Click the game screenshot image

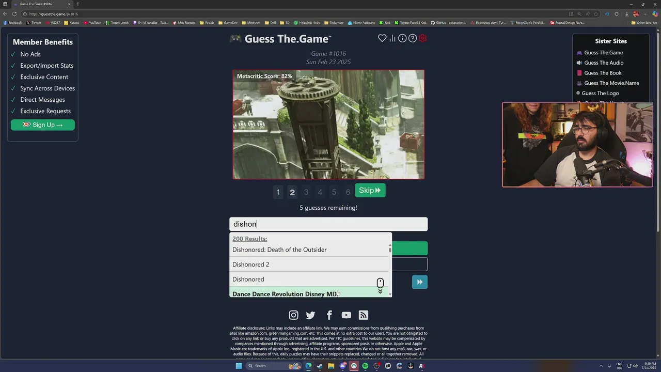click(x=328, y=125)
